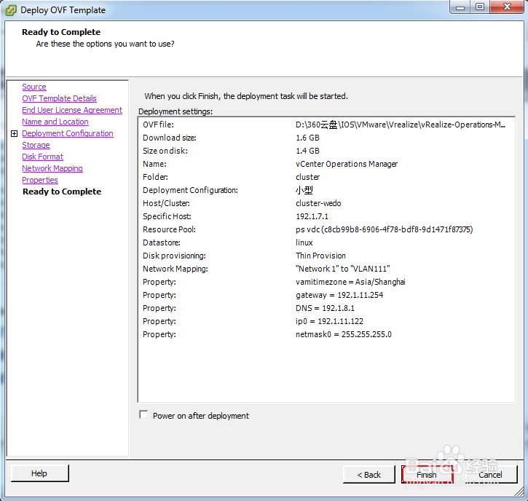Viewport: 528px width, 501px height.
Task: Select the Deployment Configuration value 小型
Action: (x=304, y=190)
